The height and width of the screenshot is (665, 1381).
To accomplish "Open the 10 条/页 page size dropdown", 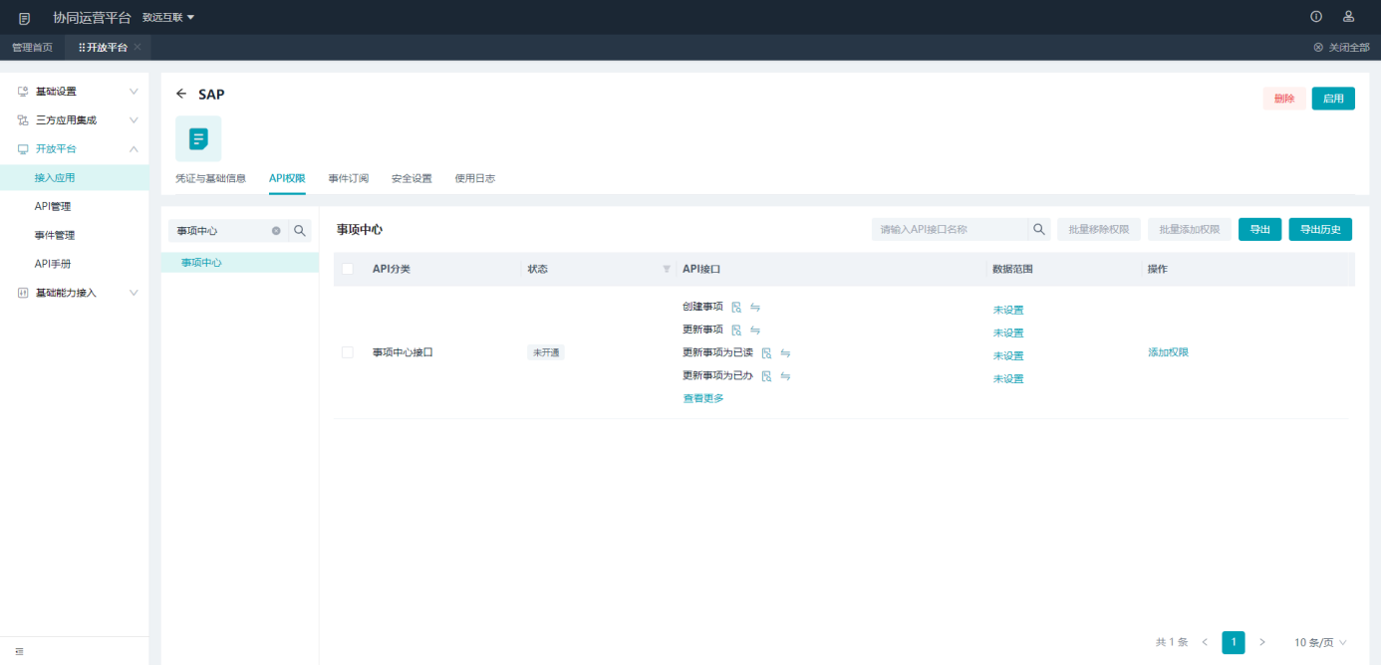I will 1320,643.
